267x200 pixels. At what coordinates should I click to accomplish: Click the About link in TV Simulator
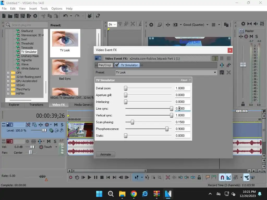(184, 80)
